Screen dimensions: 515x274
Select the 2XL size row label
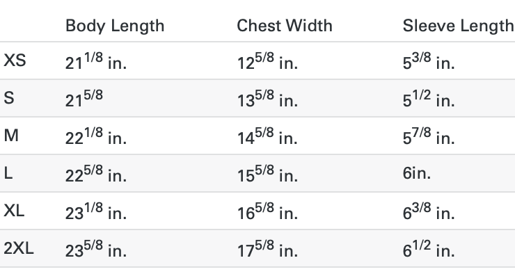coord(19,248)
